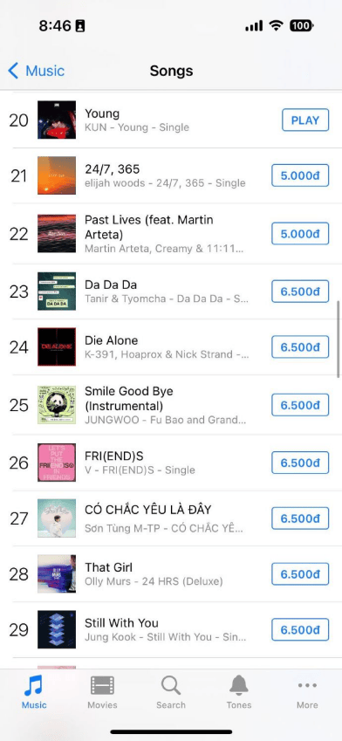This screenshot has height=741, width=342.
Task: Go back using the Music chevron
Action: coord(36,71)
